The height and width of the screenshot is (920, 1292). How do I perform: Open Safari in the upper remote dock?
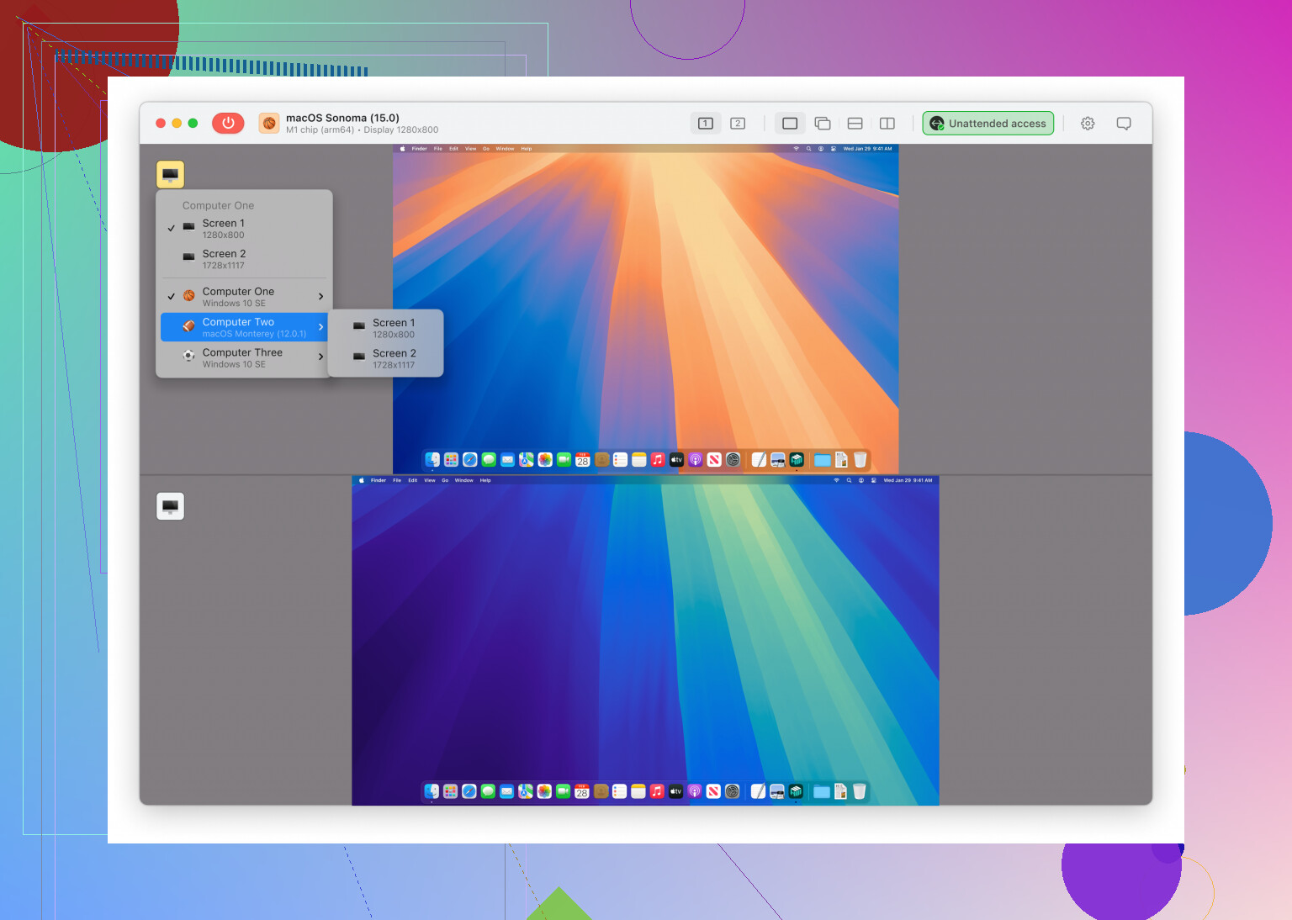[x=470, y=460]
